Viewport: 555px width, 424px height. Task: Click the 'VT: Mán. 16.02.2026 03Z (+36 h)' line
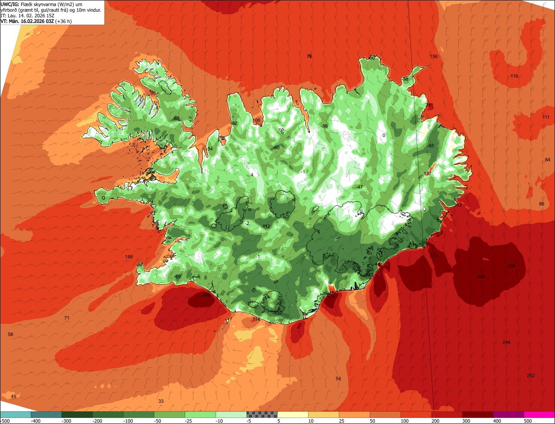(36, 21)
